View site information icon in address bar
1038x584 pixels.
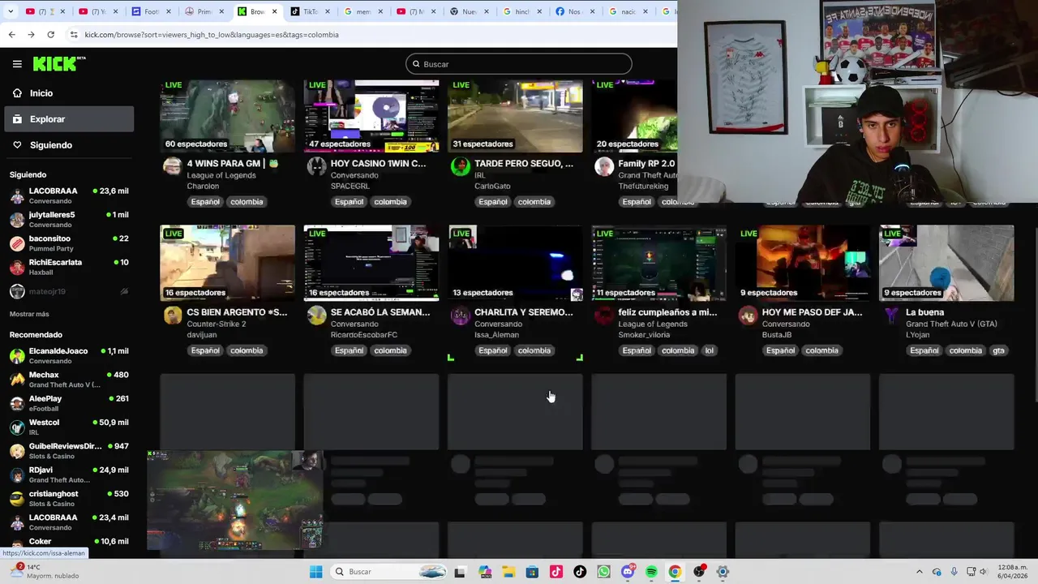pos(74,35)
